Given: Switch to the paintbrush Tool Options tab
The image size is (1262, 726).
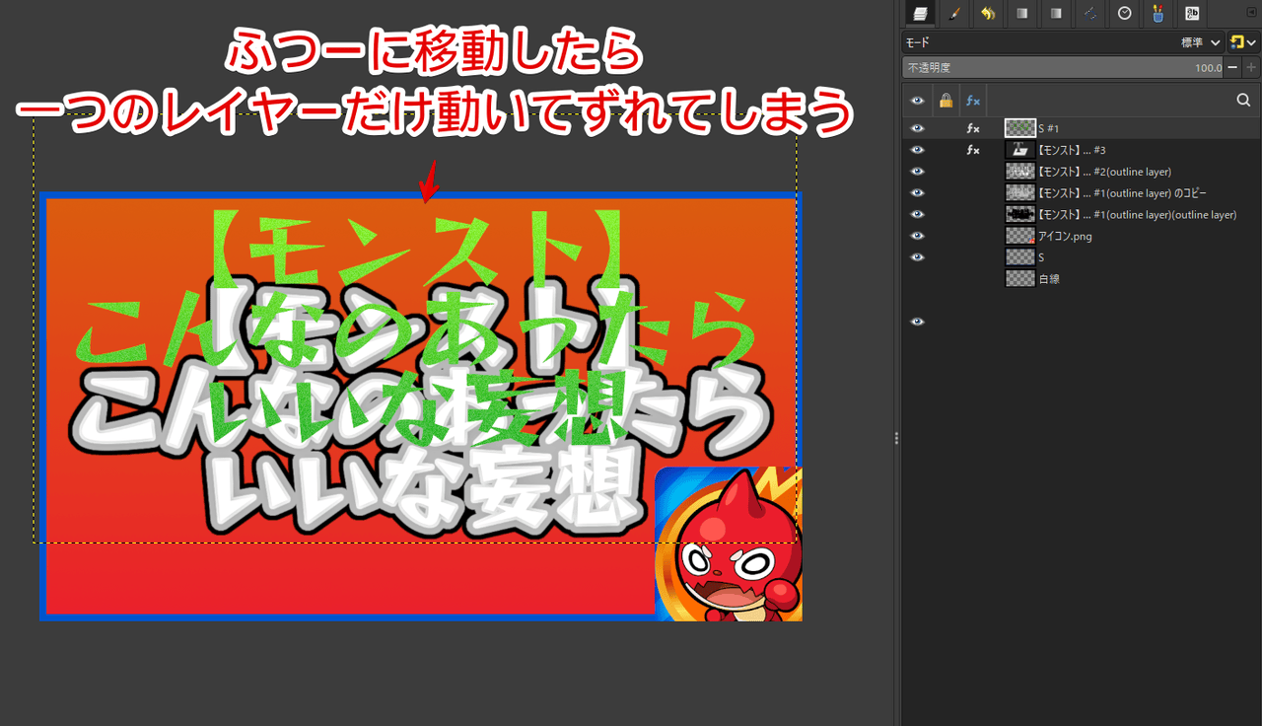Looking at the screenshot, I should [x=953, y=14].
